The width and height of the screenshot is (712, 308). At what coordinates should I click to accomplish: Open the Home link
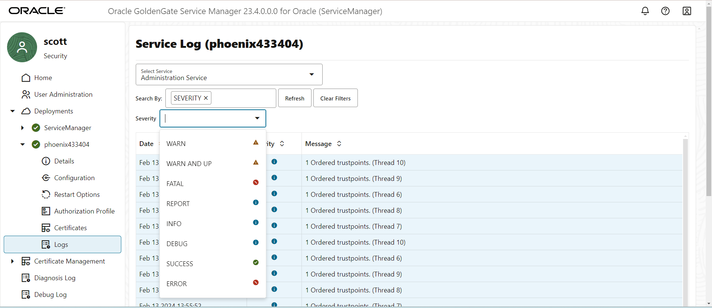43,78
